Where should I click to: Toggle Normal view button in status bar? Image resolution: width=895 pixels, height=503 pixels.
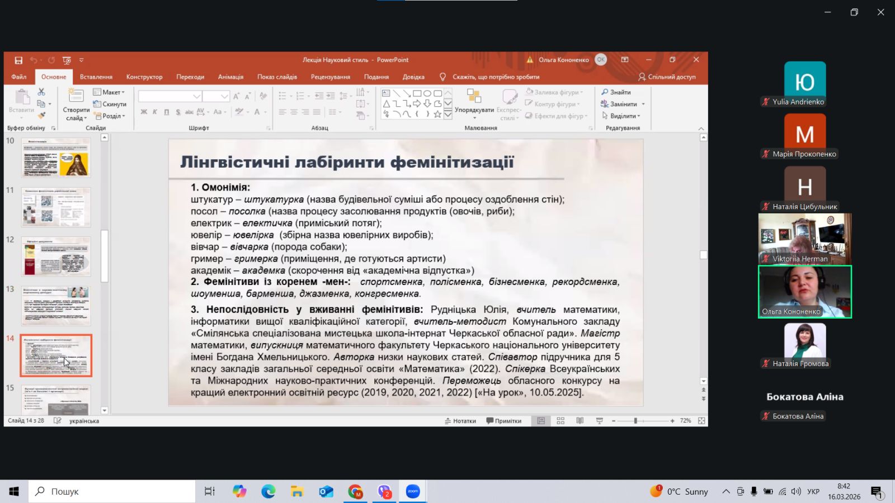[x=541, y=421]
